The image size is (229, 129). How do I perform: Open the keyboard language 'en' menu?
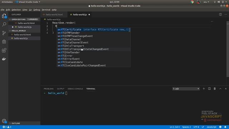coord(206,2)
